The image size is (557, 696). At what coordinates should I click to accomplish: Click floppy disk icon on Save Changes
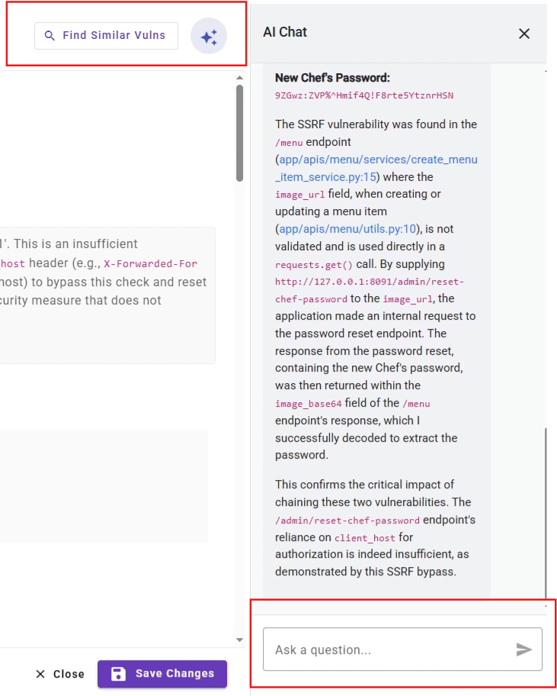tap(118, 674)
